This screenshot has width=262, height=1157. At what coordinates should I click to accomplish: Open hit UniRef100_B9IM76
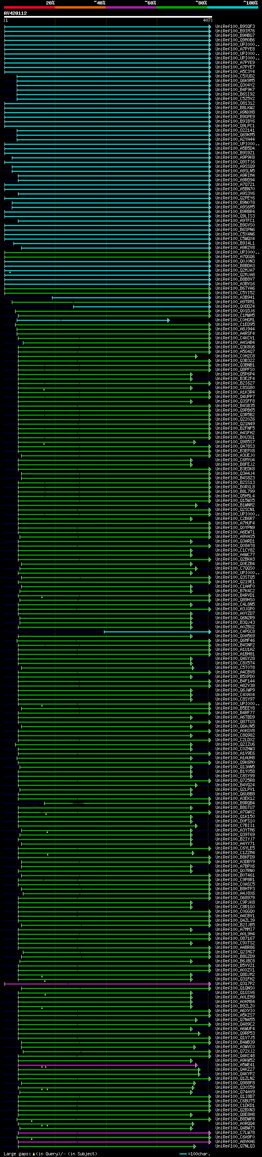(235, 31)
